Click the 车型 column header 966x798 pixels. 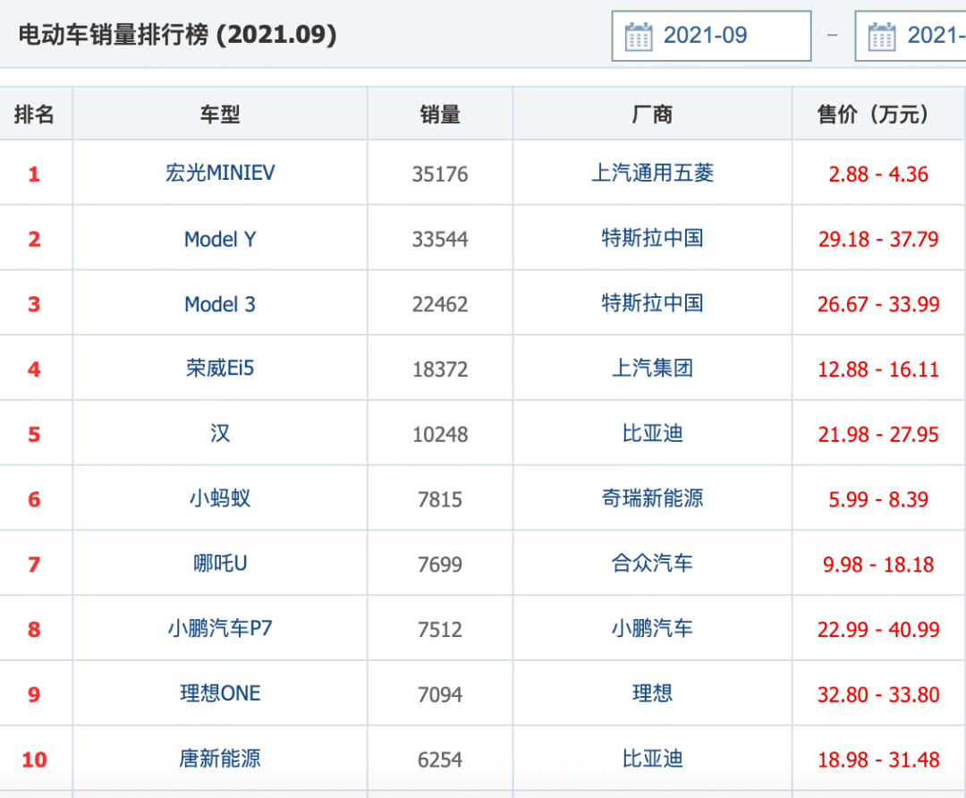coord(220,114)
